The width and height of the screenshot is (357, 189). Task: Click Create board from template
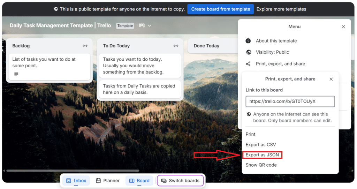(220, 9)
